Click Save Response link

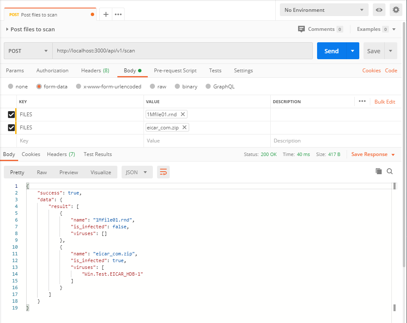coord(369,154)
